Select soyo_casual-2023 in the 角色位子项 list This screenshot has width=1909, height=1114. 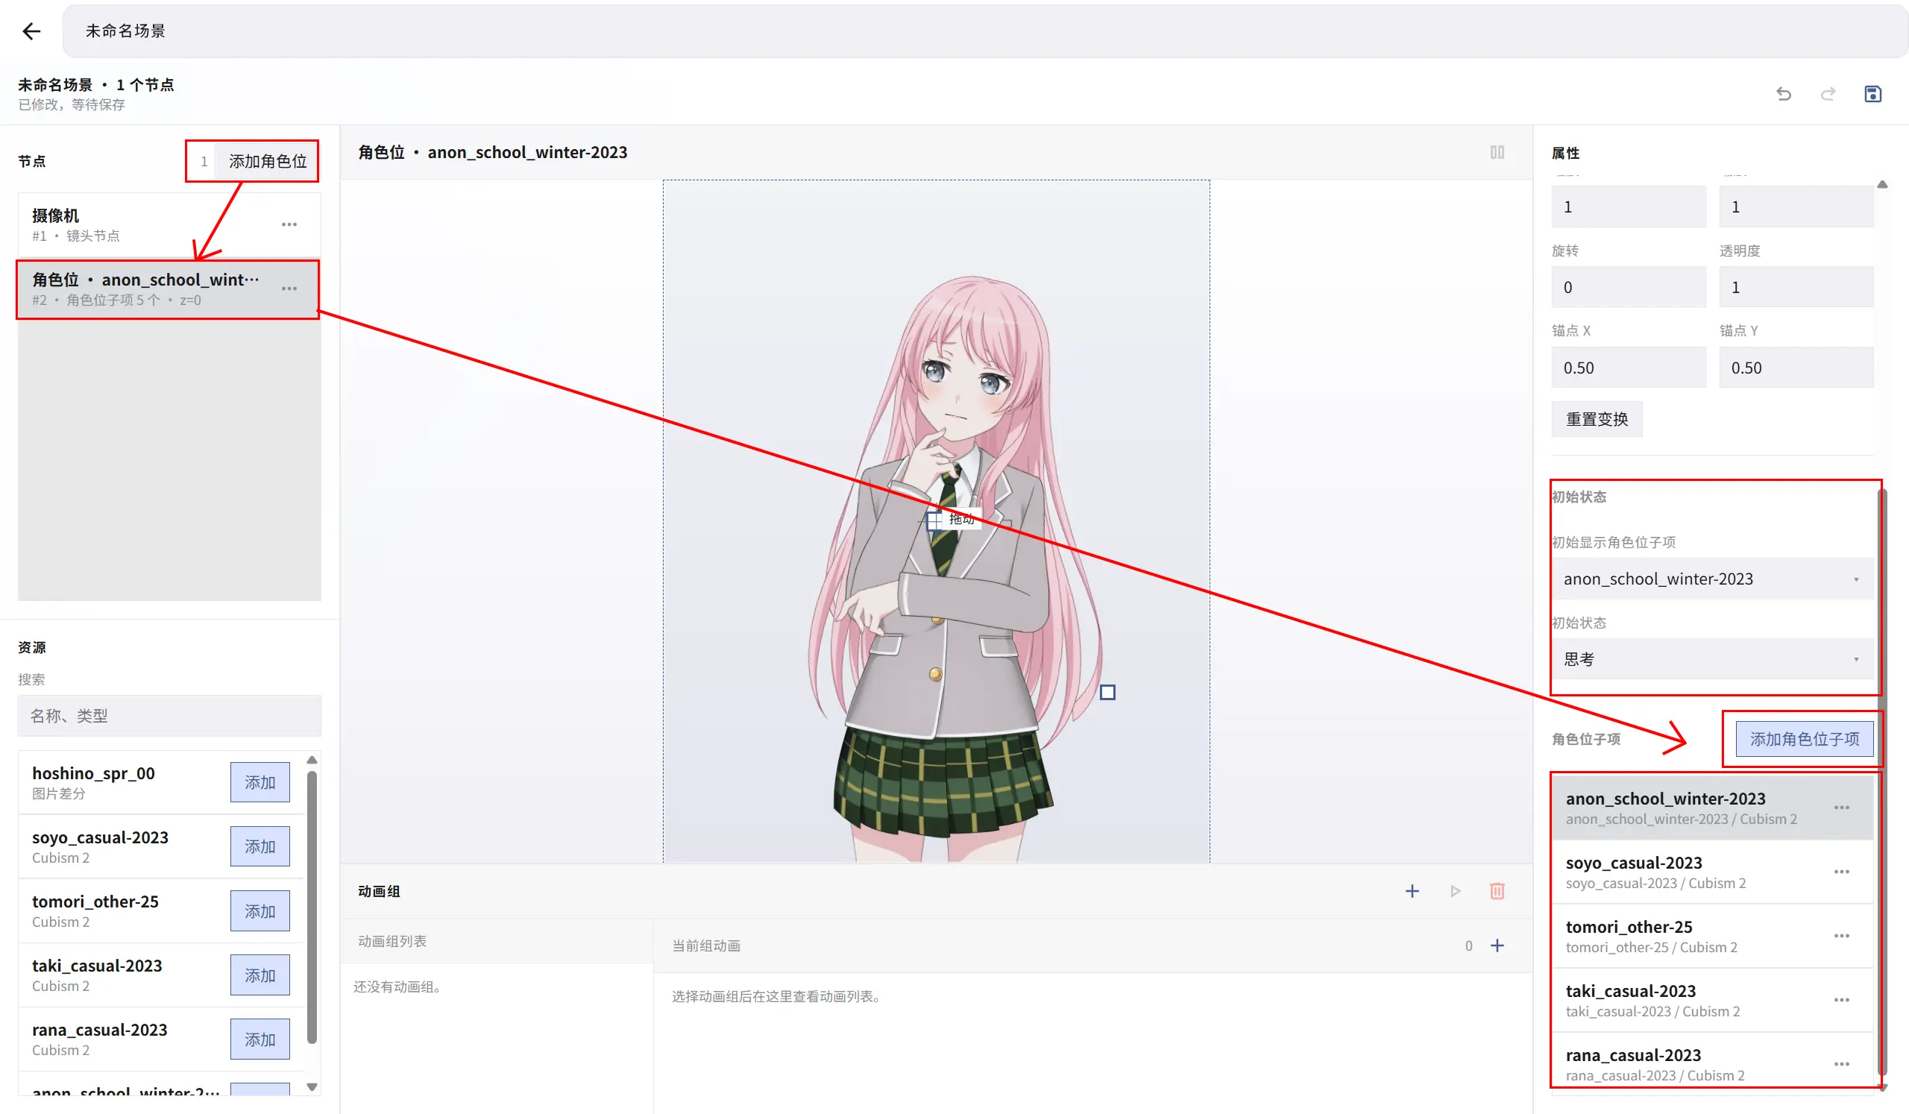click(1712, 872)
